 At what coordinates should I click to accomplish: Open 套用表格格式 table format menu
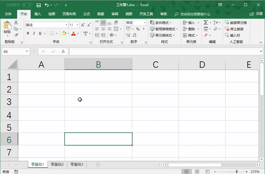164,29
